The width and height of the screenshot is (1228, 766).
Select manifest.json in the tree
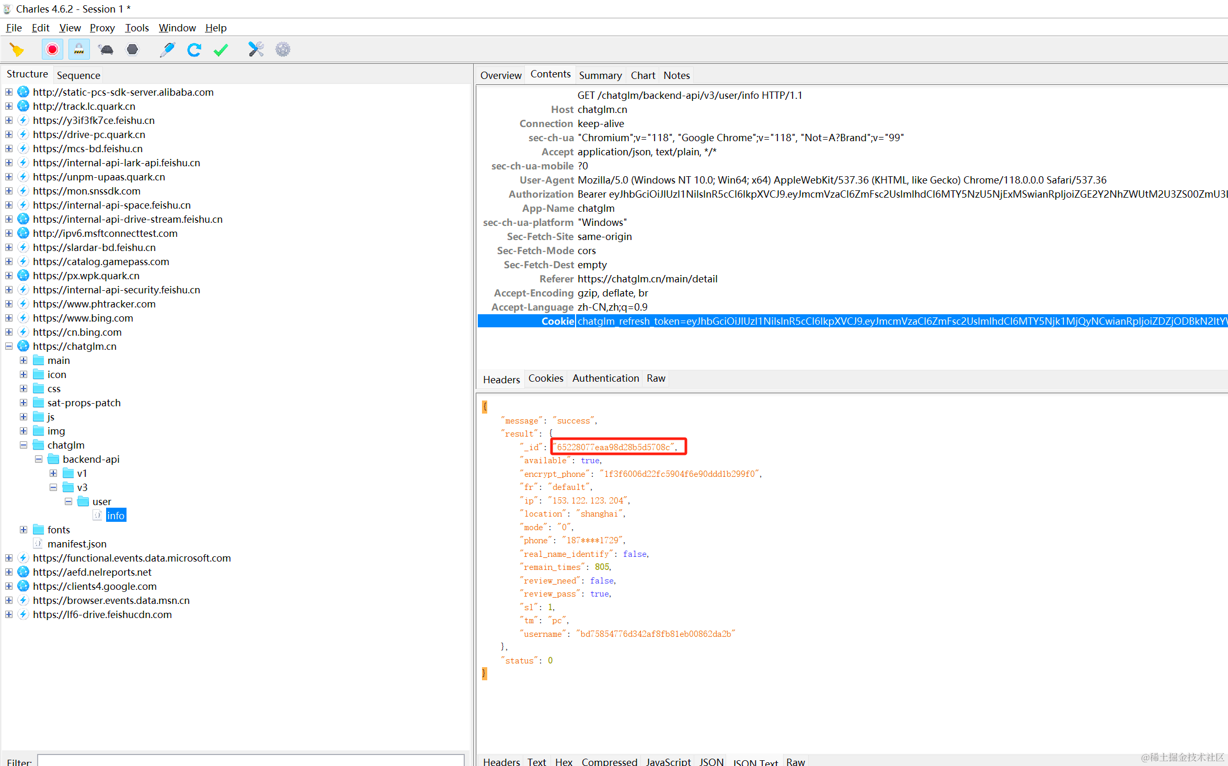(x=77, y=544)
